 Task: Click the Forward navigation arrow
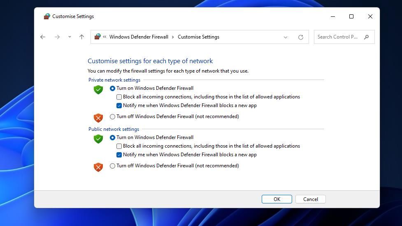point(57,37)
